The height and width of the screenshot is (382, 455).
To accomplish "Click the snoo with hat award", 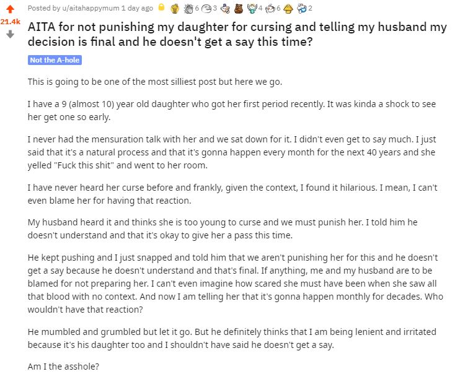I will point(225,9).
